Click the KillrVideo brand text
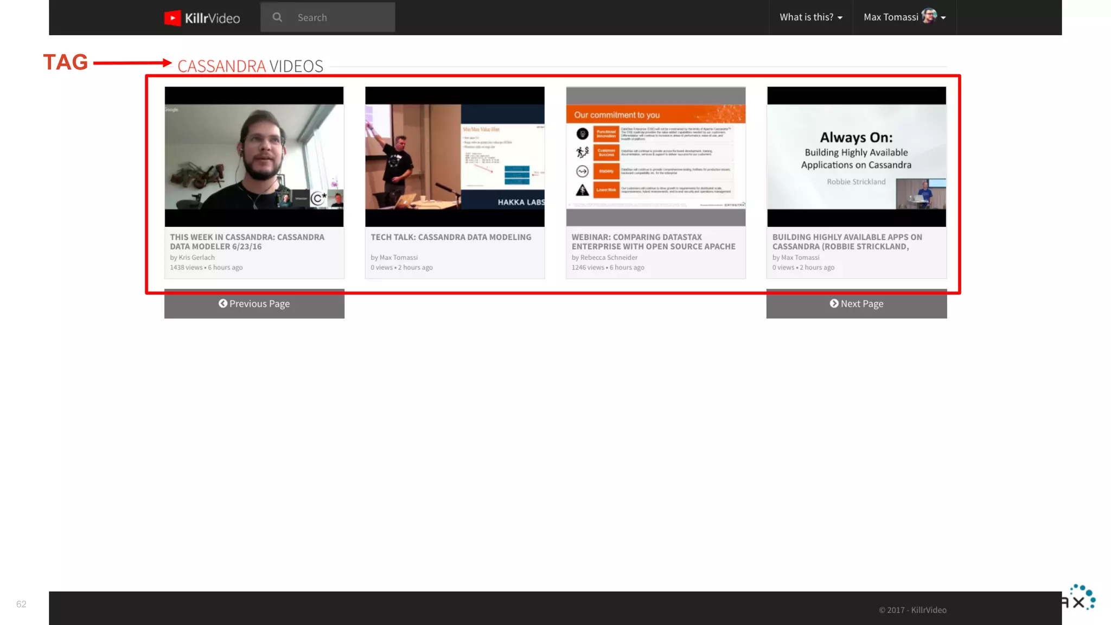 (212, 18)
